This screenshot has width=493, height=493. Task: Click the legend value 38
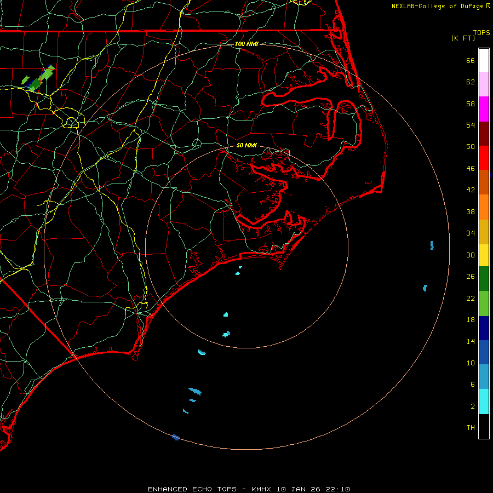(x=471, y=211)
